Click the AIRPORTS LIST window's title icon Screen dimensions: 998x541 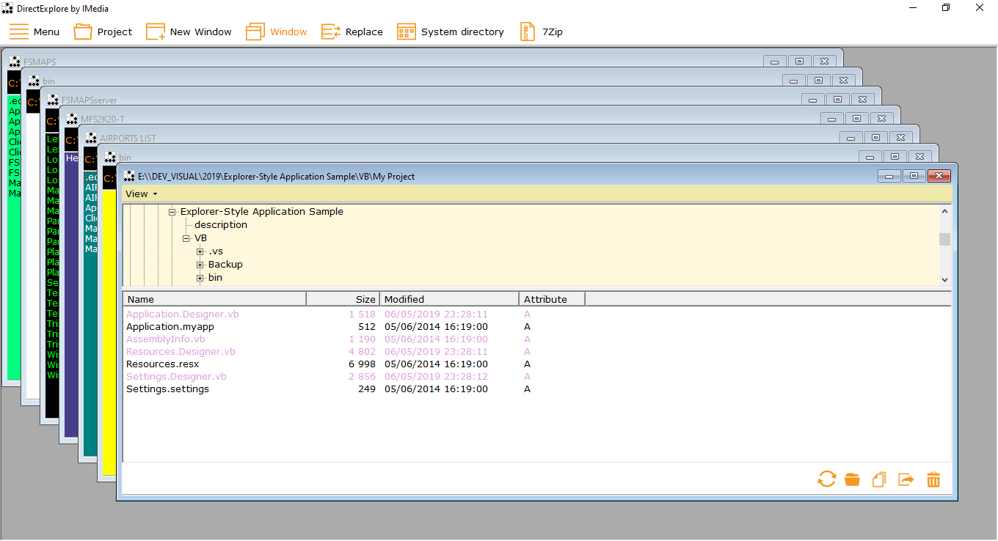point(91,138)
